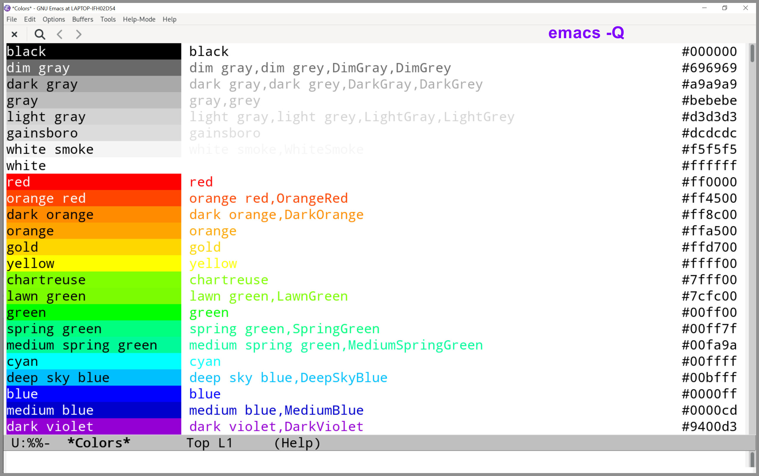Click the medium spring green swatch

(94, 345)
